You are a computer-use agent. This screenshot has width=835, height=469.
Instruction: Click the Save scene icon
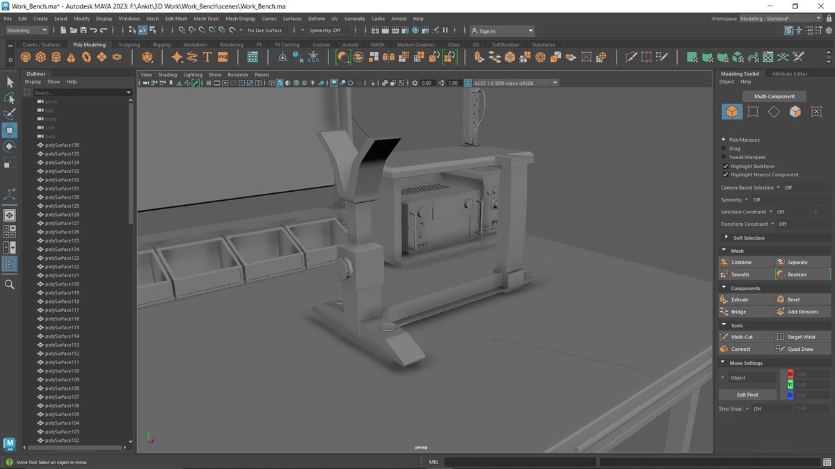coord(83,31)
